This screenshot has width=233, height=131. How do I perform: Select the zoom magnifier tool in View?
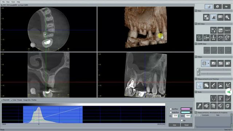(x=227, y=17)
